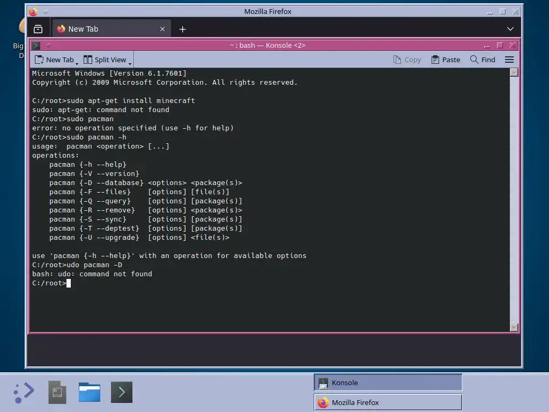Toggle the pin icon on Firefox title bar

coord(46,12)
